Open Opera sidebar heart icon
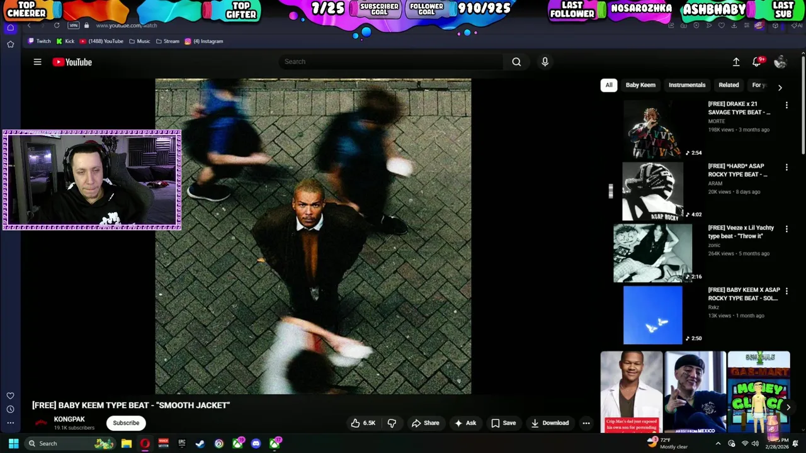Screen dimensions: 806x453 pos(10,396)
